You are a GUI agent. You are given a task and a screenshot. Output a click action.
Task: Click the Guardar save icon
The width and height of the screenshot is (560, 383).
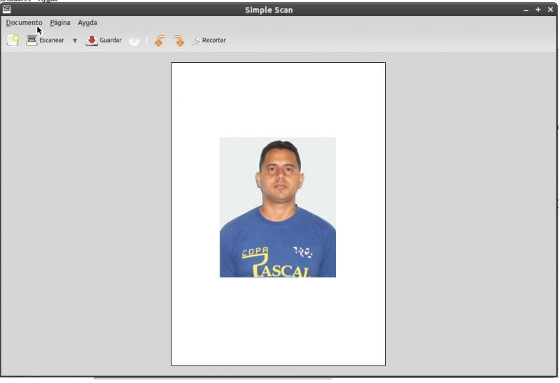coord(92,41)
